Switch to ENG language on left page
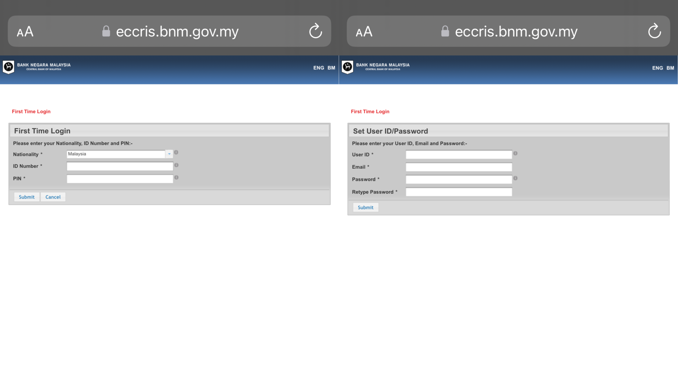Screen dimensions: 678x381 [x=318, y=68]
